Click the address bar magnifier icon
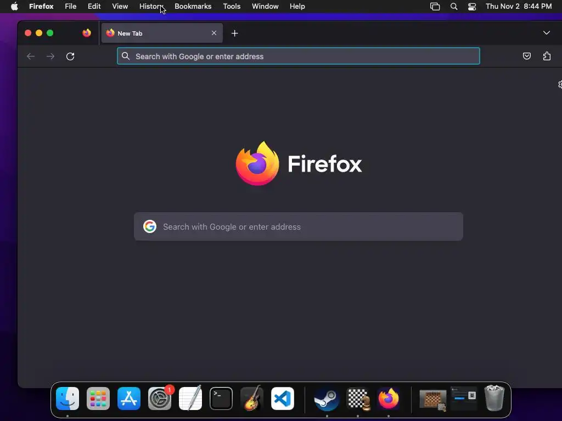Viewport: 562px width, 421px height. pos(126,56)
